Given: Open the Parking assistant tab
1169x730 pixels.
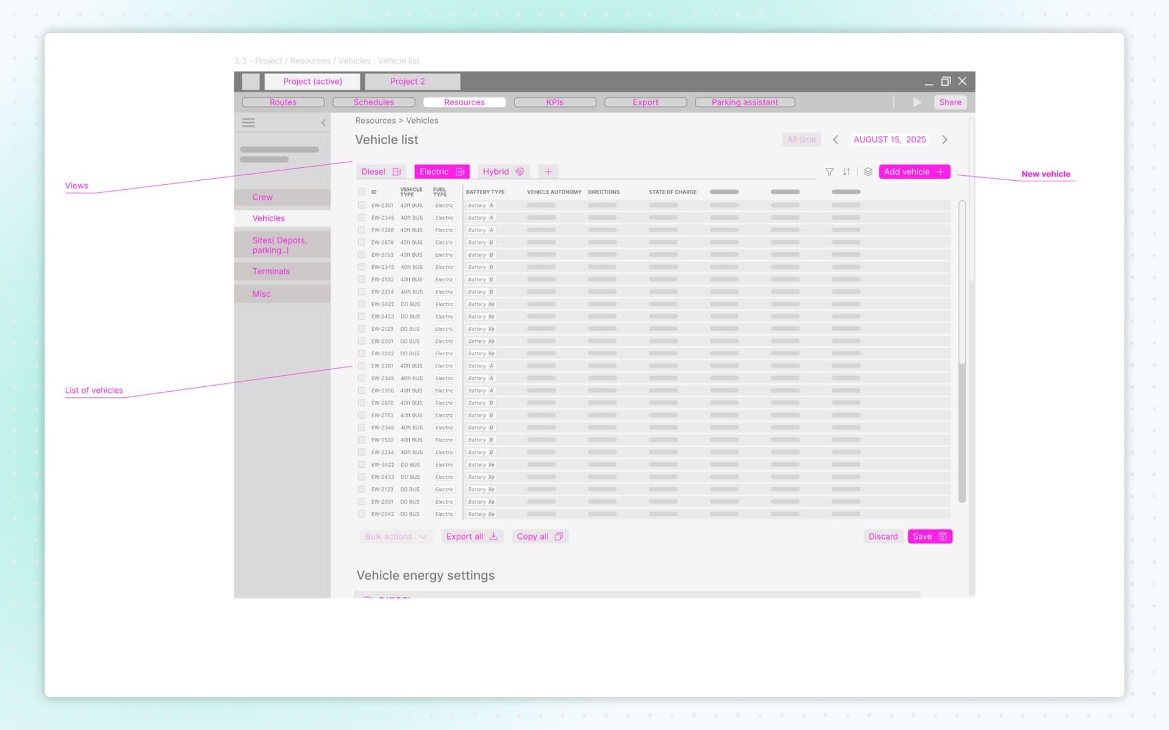Looking at the screenshot, I should [745, 102].
